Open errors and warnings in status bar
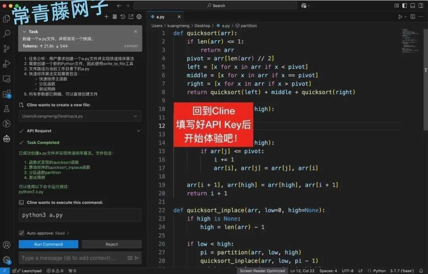 coord(55,271)
